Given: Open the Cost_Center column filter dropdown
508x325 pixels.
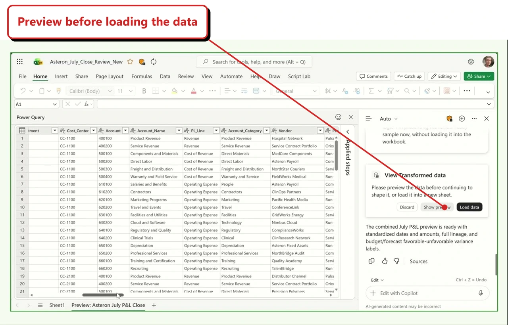Looking at the screenshot, I should coord(94,130).
